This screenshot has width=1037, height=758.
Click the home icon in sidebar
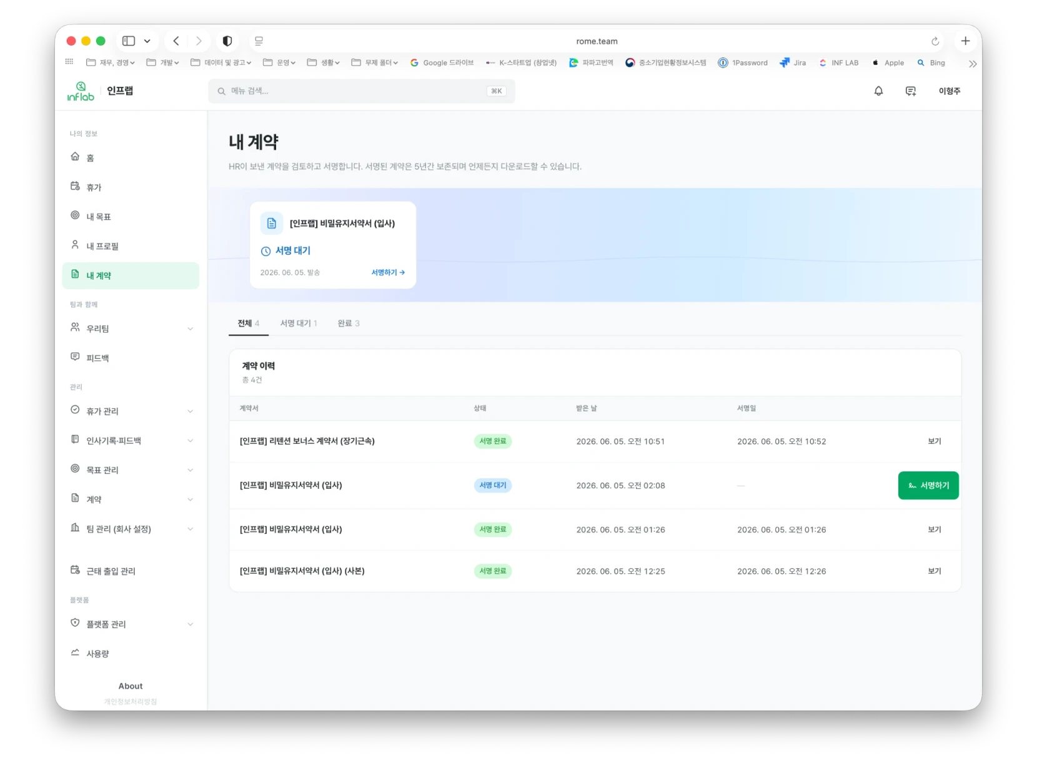click(75, 157)
